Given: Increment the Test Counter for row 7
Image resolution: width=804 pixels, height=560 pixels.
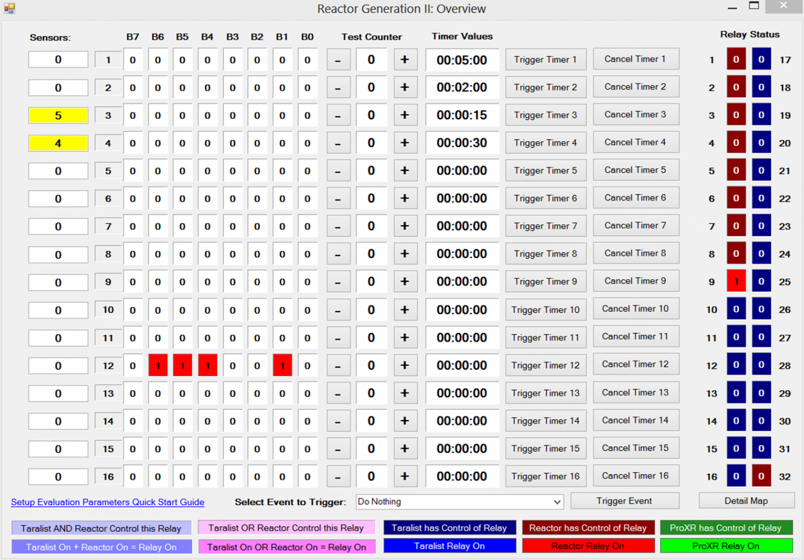Looking at the screenshot, I should pos(405,226).
